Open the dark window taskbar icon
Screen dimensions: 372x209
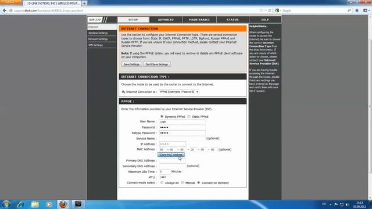tap(78, 204)
